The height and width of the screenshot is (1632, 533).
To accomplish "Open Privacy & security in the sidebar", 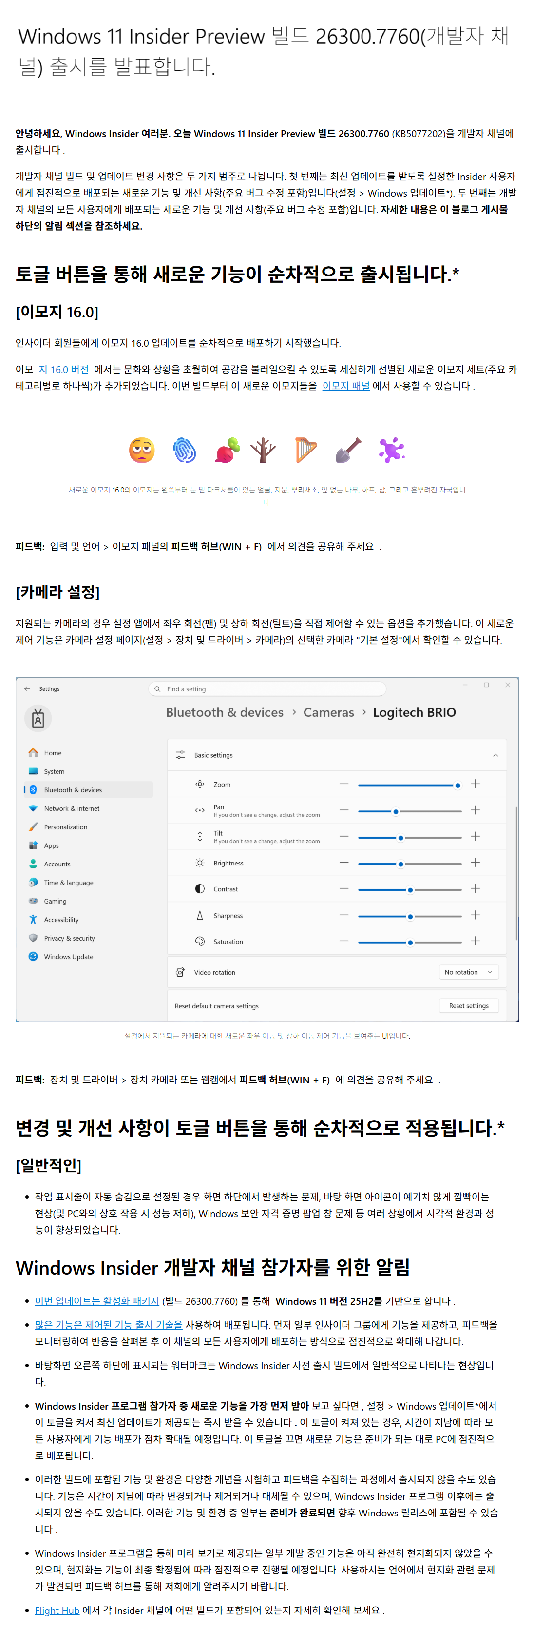I will point(88,938).
